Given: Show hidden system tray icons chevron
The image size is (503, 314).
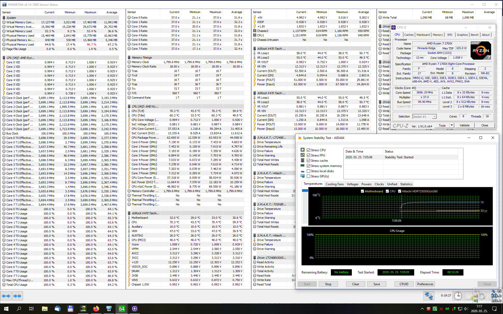Looking at the screenshot, I should (x=422, y=309).
